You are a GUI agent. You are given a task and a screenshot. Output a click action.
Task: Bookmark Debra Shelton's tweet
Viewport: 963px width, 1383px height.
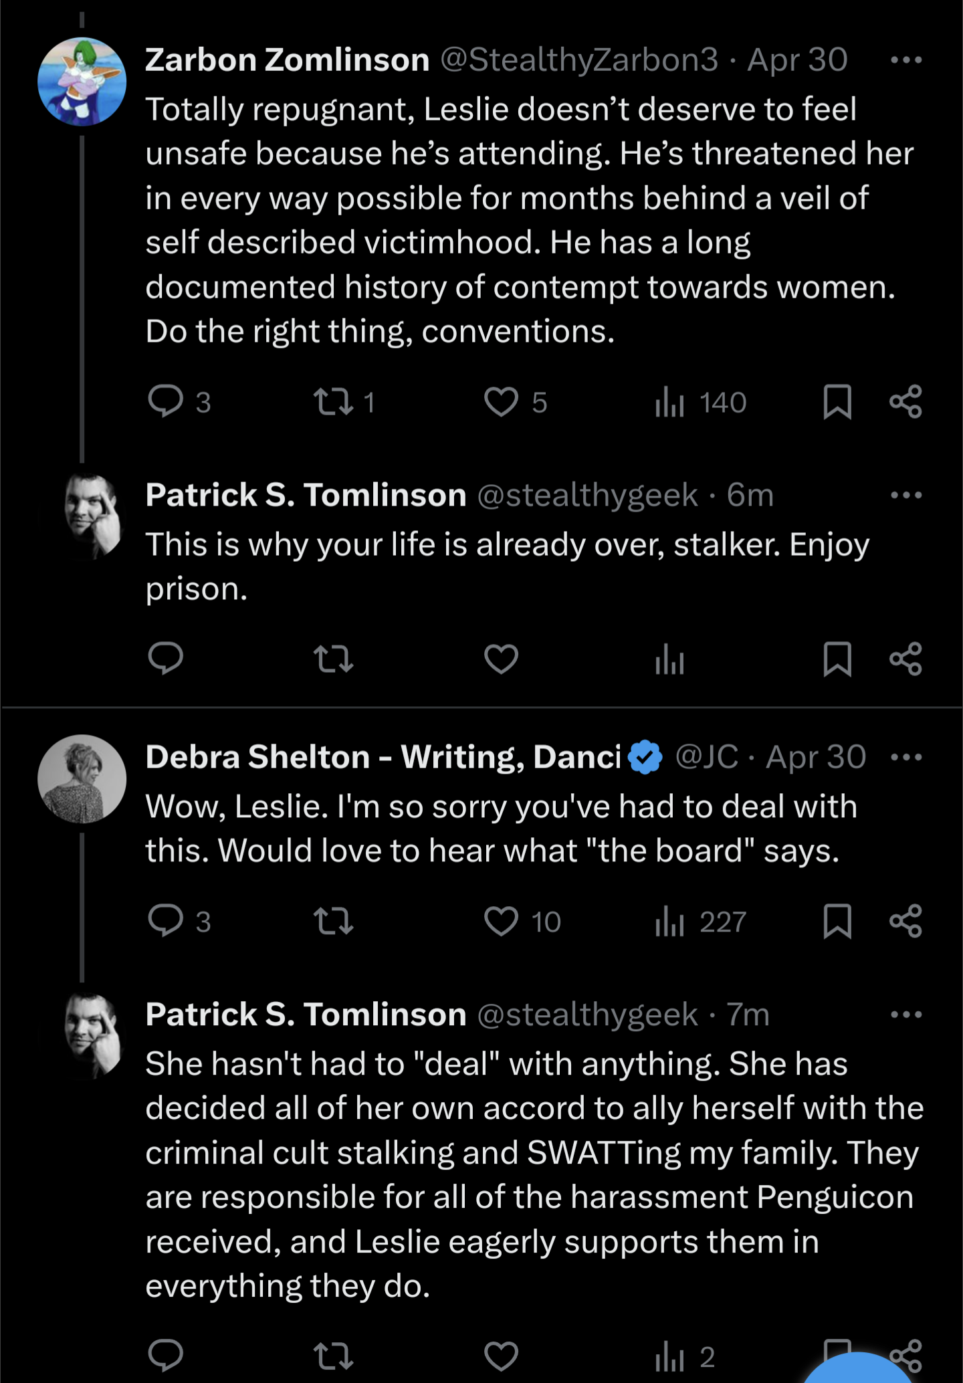click(837, 922)
